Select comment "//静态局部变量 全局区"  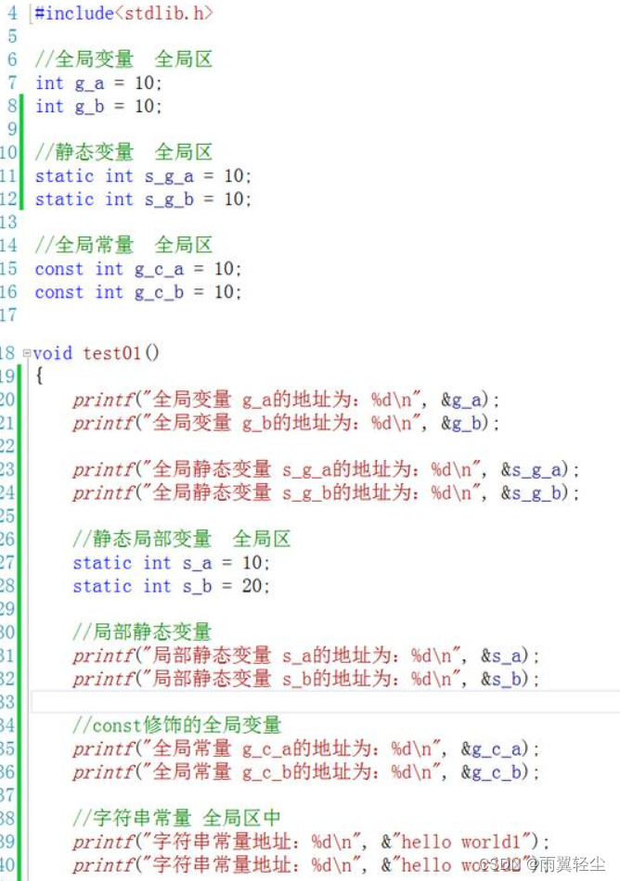click(182, 538)
